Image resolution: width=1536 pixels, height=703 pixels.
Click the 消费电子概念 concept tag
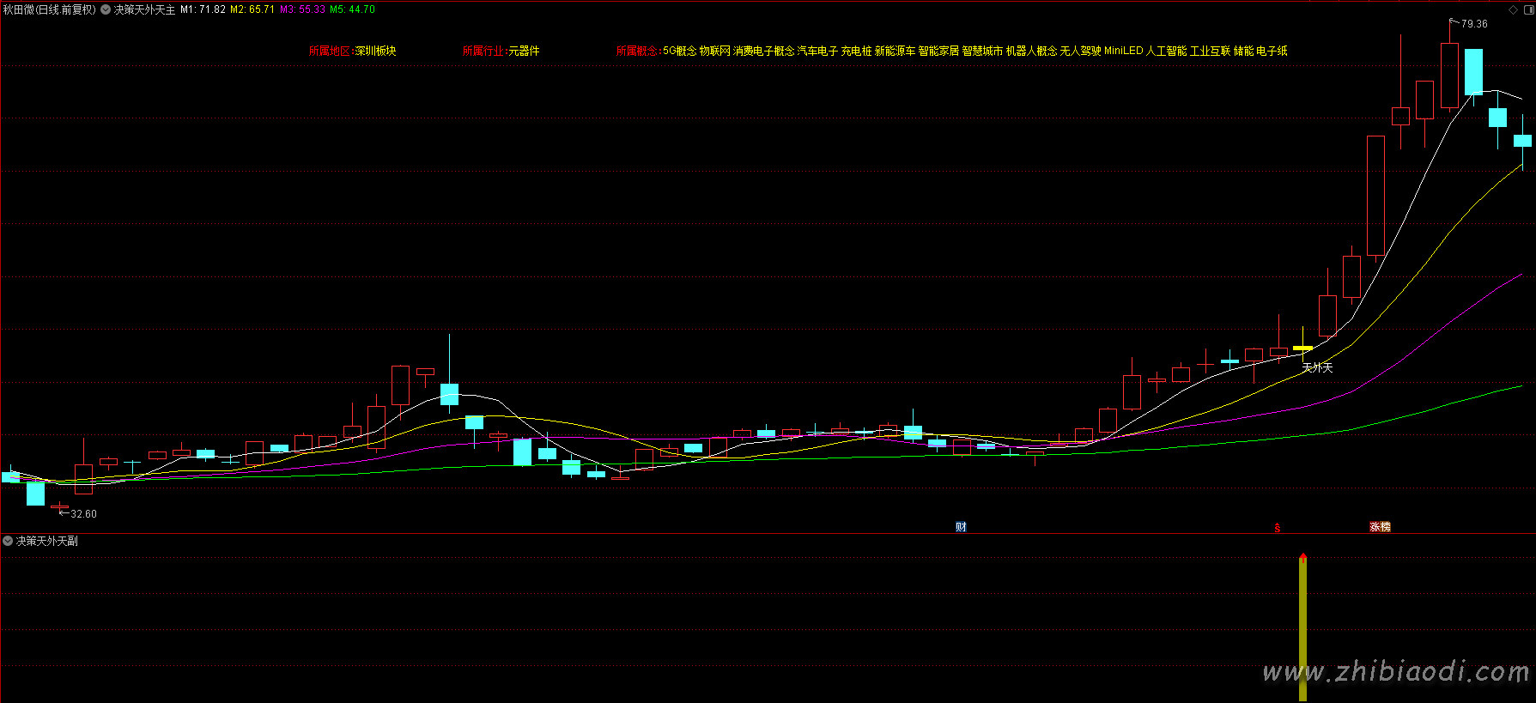point(763,52)
